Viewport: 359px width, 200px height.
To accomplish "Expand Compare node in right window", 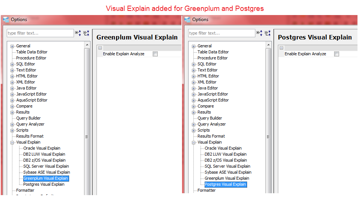I will [x=193, y=106].
